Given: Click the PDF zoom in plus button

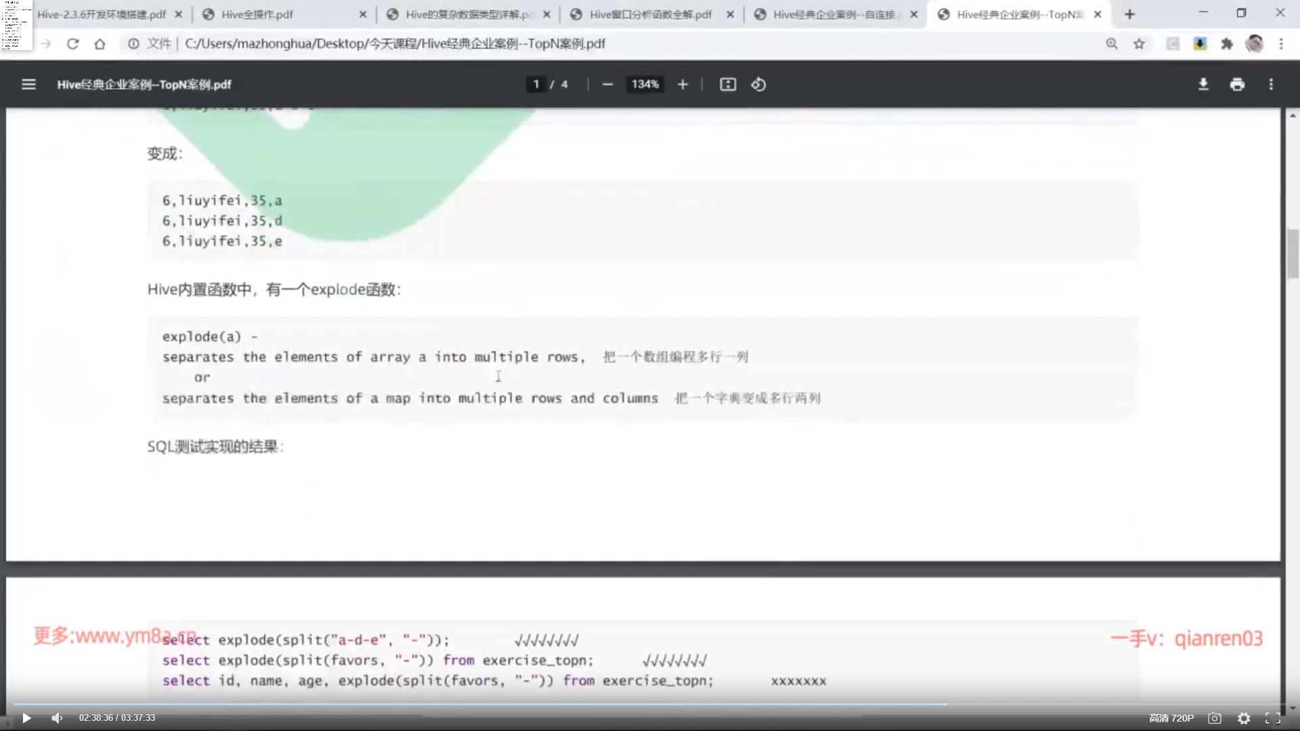Looking at the screenshot, I should pyautogui.click(x=682, y=85).
